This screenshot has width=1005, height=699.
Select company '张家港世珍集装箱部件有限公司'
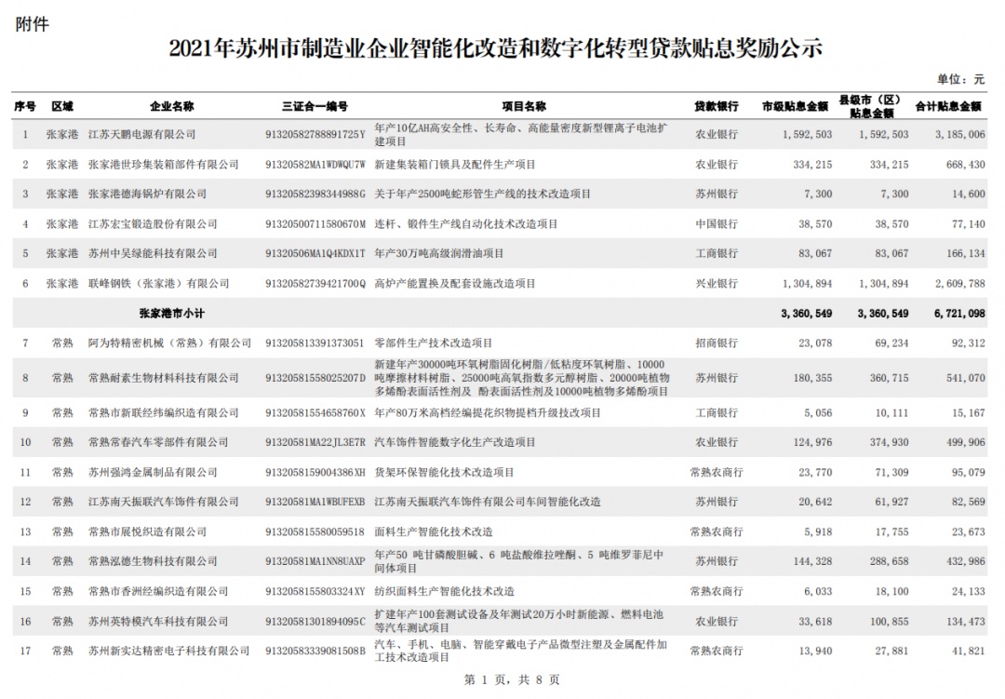tap(164, 165)
